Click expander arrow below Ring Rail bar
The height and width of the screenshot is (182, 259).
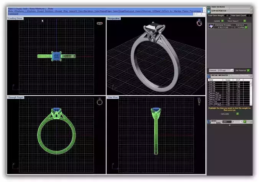pyautogui.click(x=229, y=125)
